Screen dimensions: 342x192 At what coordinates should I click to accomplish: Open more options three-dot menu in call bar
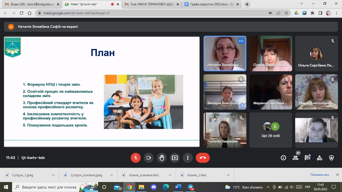[188, 158]
